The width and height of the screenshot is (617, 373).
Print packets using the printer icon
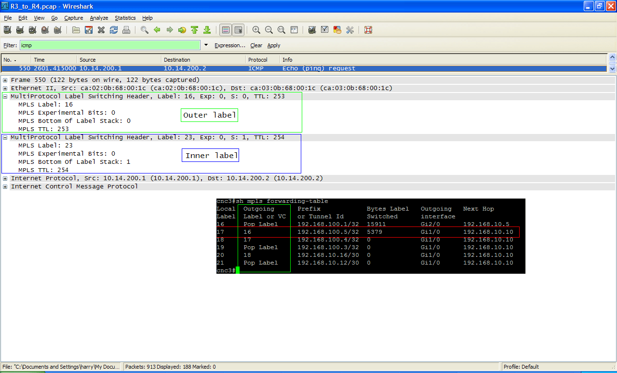pyautogui.click(x=126, y=30)
